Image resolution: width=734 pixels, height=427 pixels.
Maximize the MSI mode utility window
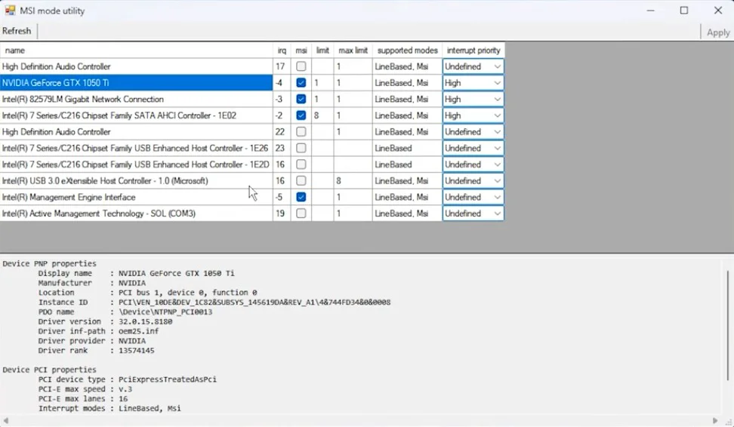(684, 11)
